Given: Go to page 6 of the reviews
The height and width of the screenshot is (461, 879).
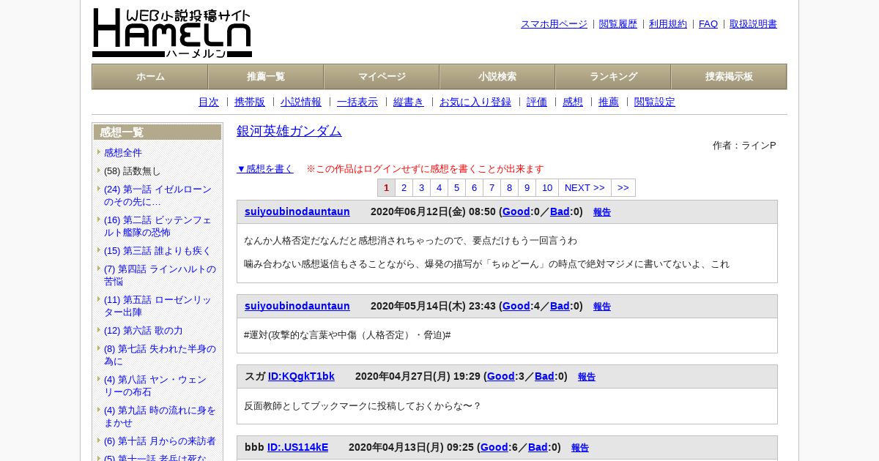Looking at the screenshot, I should 474,187.
